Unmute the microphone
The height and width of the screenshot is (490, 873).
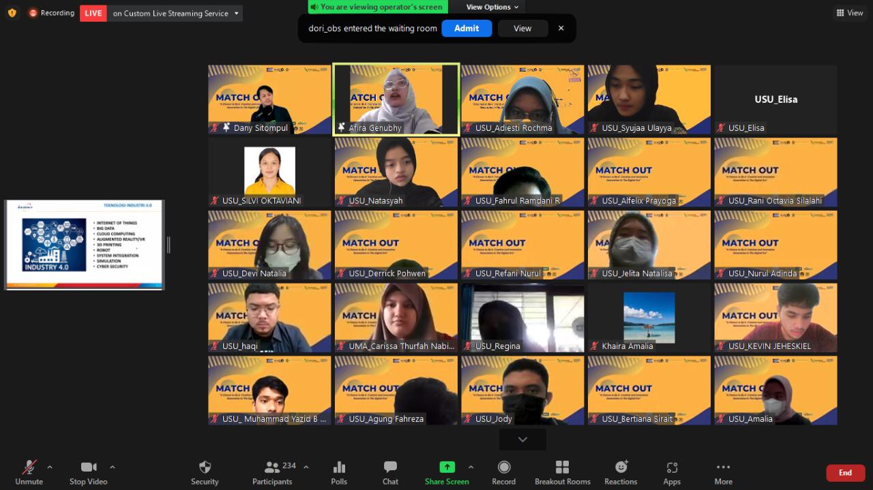[29, 468]
